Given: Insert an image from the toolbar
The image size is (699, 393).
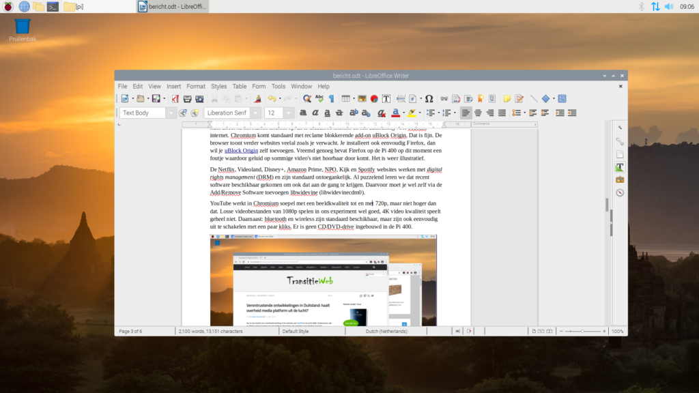Looking at the screenshot, I should tap(362, 98).
